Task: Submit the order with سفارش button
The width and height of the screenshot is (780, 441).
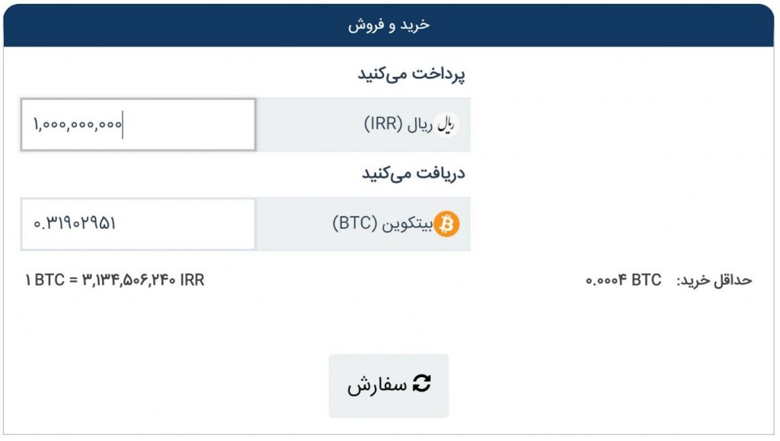Action: (x=388, y=386)
